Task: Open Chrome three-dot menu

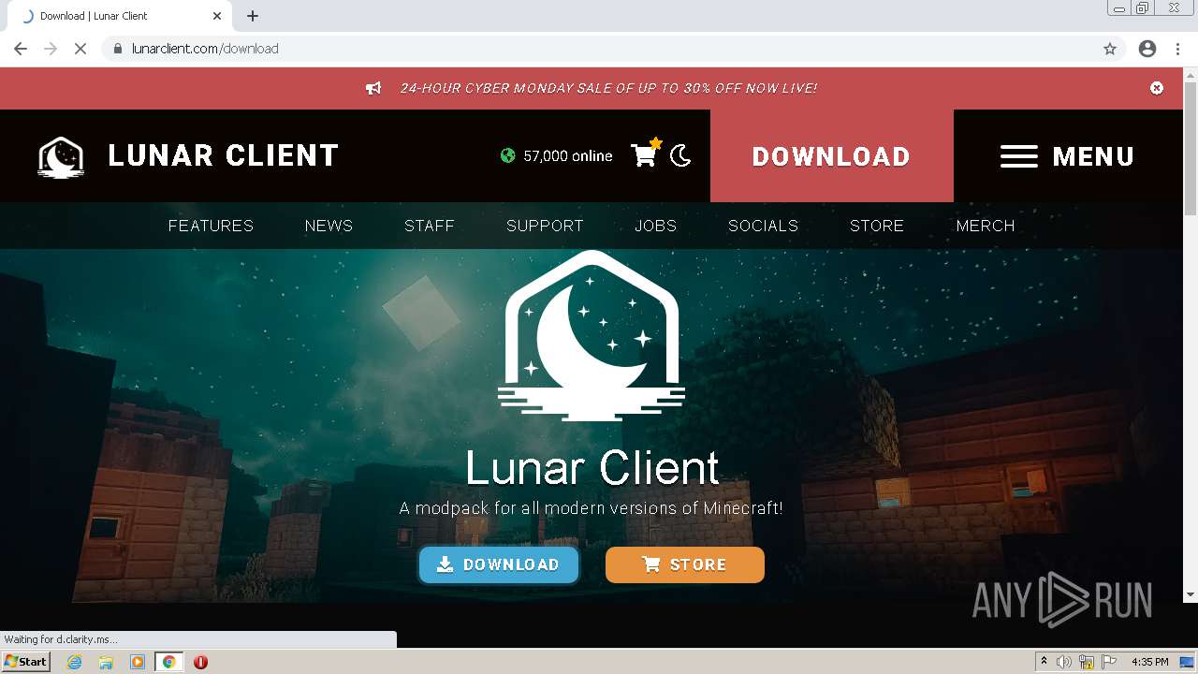Action: tap(1177, 49)
